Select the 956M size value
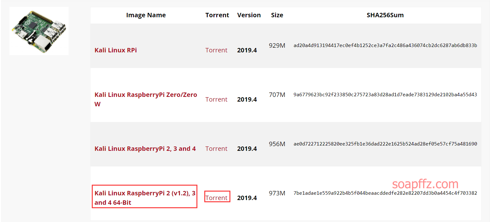 (x=277, y=144)
